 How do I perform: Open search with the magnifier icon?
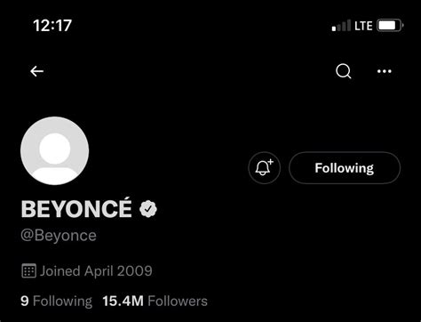pos(344,71)
